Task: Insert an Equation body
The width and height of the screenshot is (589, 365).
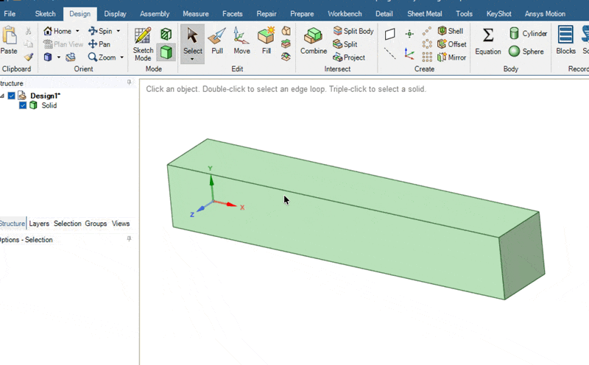Action: pos(487,40)
